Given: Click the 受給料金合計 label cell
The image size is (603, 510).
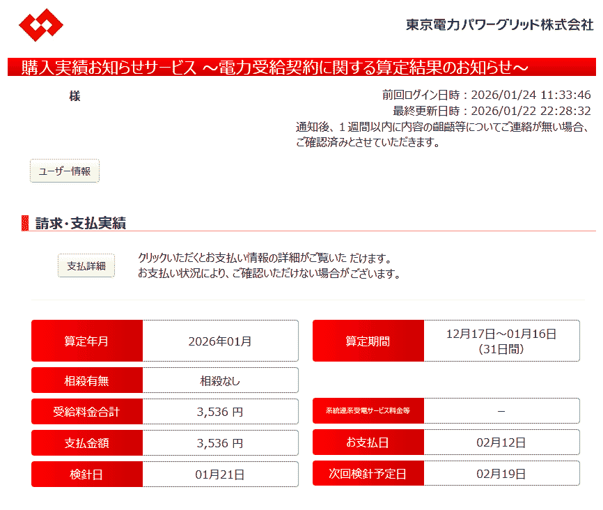Looking at the screenshot, I should [87, 412].
